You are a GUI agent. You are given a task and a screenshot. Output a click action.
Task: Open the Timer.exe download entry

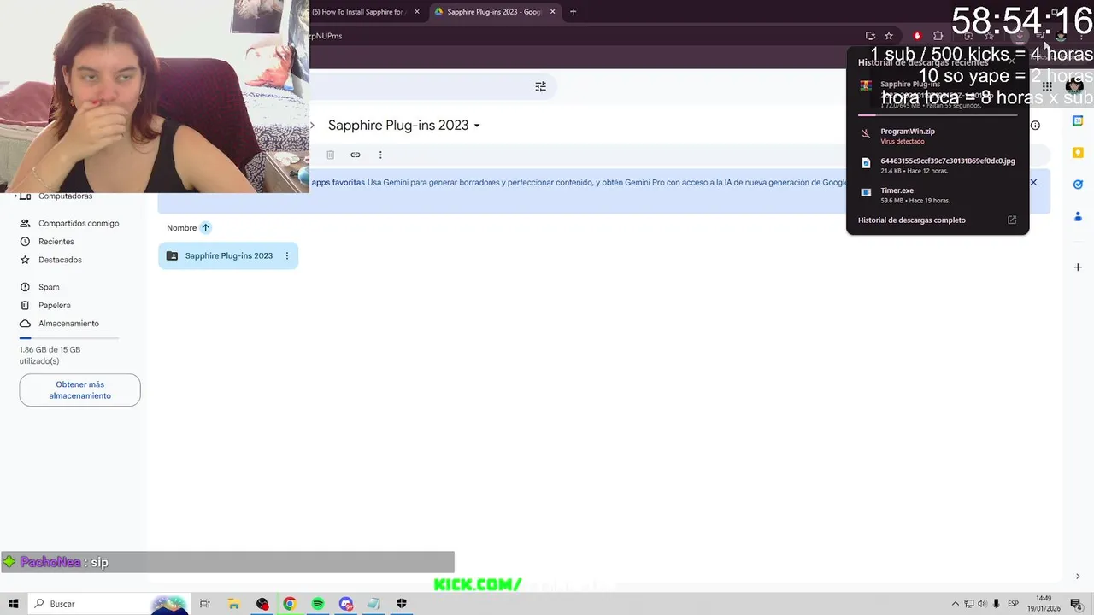click(938, 195)
